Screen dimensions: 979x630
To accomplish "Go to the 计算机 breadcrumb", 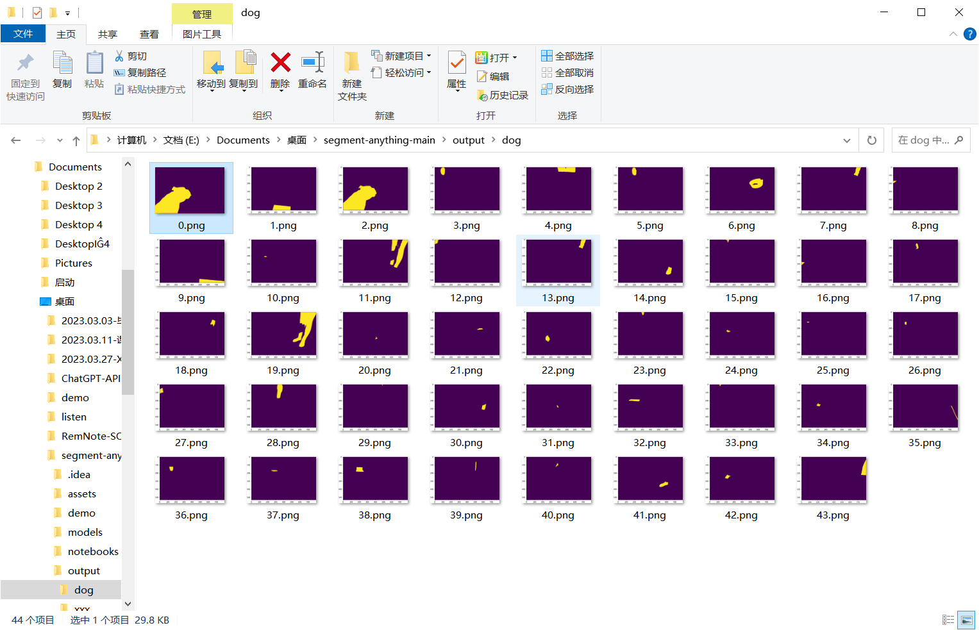I will point(131,140).
